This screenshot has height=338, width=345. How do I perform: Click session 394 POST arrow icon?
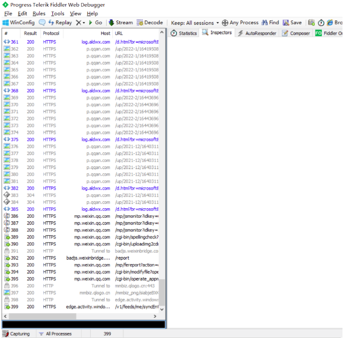[7, 272]
